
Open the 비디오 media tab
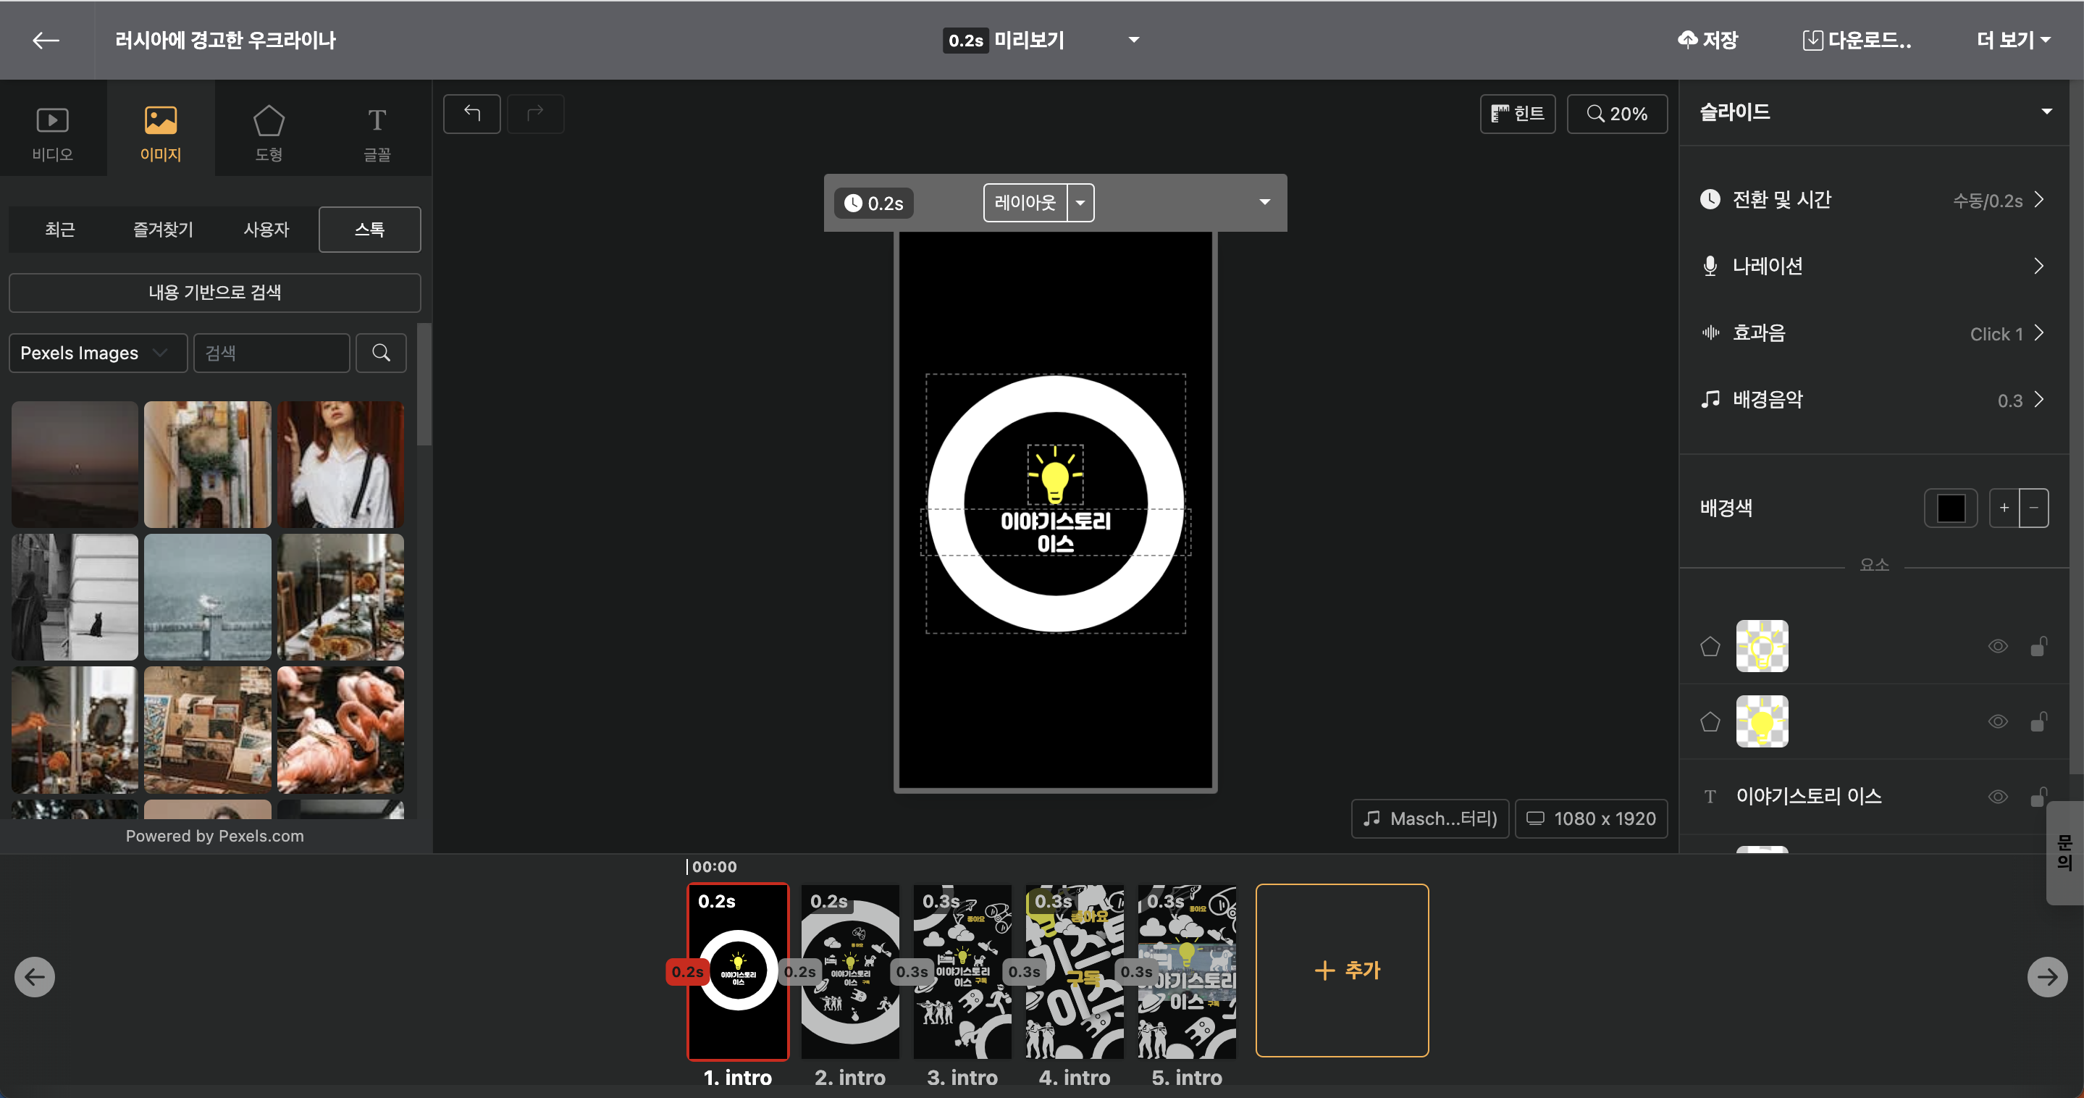coord(53,130)
